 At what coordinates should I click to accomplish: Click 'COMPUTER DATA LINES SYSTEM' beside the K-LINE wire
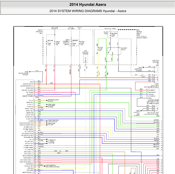(x=53, y=121)
